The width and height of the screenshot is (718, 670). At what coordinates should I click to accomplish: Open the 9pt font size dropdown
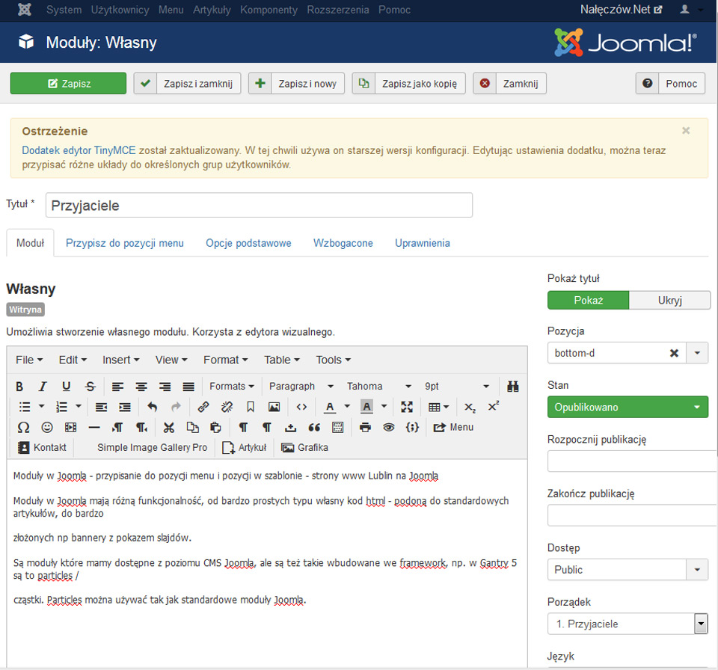(x=456, y=386)
